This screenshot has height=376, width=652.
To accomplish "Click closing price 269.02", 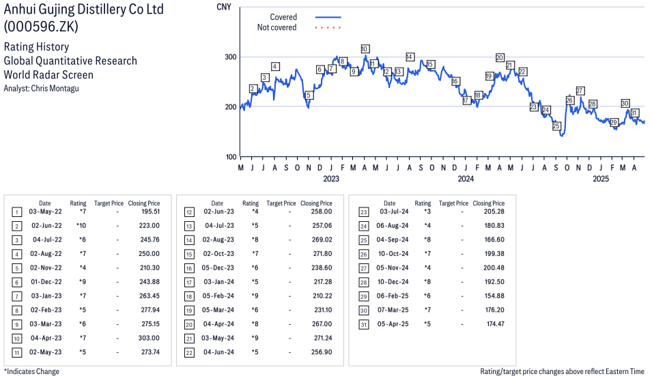I will [x=322, y=240].
